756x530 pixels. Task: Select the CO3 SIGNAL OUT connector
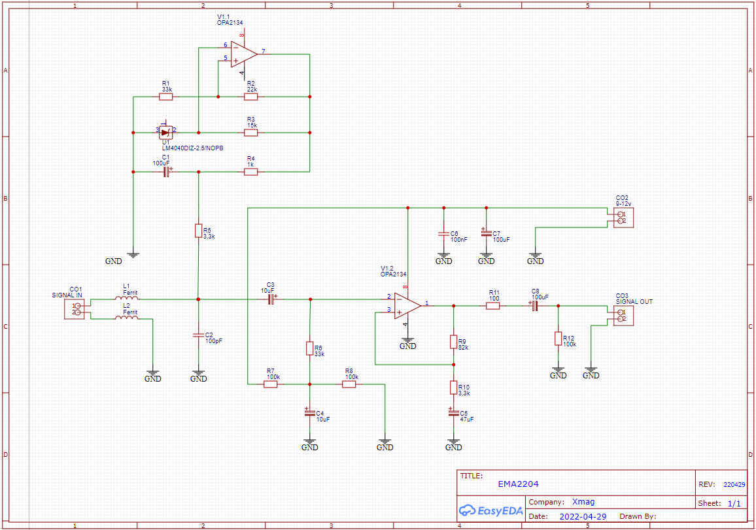[x=623, y=316]
